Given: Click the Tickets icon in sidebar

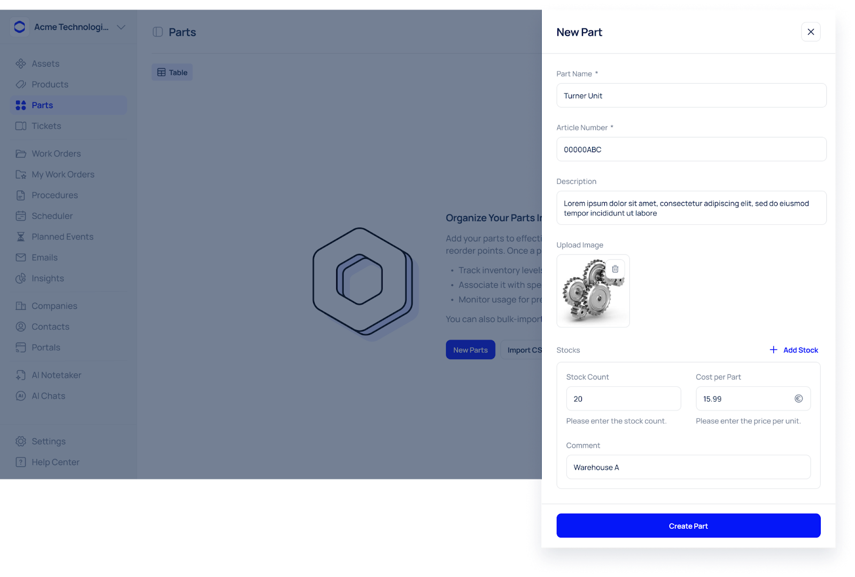Looking at the screenshot, I should [x=21, y=126].
